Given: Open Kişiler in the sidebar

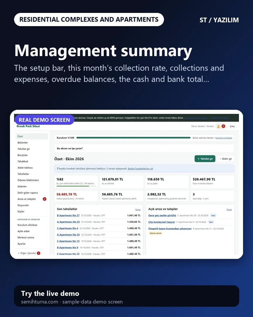Looking at the screenshot, I should point(32,211).
